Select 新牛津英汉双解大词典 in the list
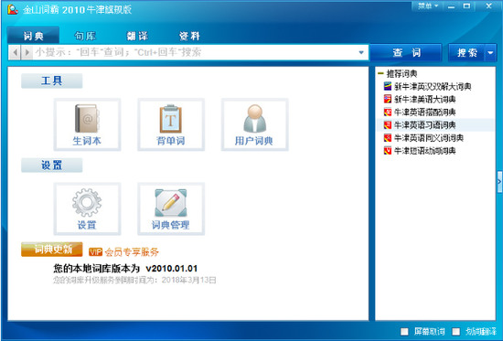The width and height of the screenshot is (503, 341). tap(433, 86)
